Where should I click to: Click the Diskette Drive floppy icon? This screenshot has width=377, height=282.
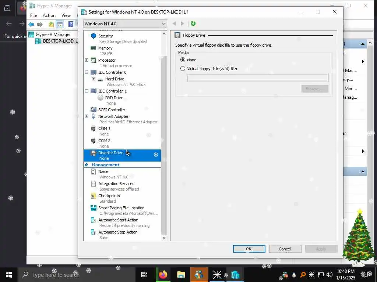pos(94,153)
